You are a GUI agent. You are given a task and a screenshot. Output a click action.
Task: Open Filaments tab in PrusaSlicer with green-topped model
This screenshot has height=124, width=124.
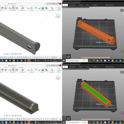[81, 67]
